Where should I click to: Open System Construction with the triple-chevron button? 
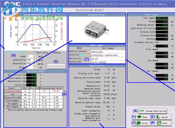[153, 111]
